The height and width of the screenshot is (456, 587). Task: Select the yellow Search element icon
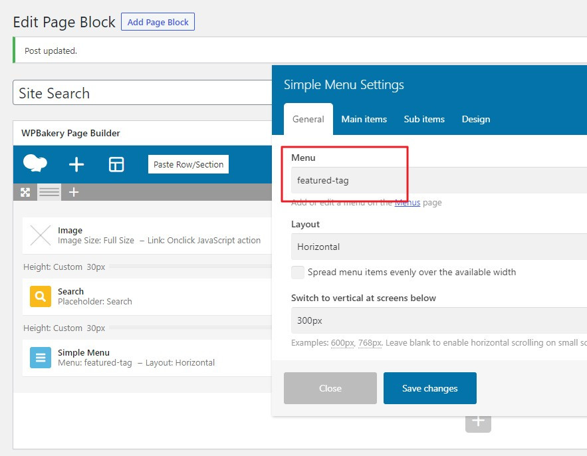[41, 296]
